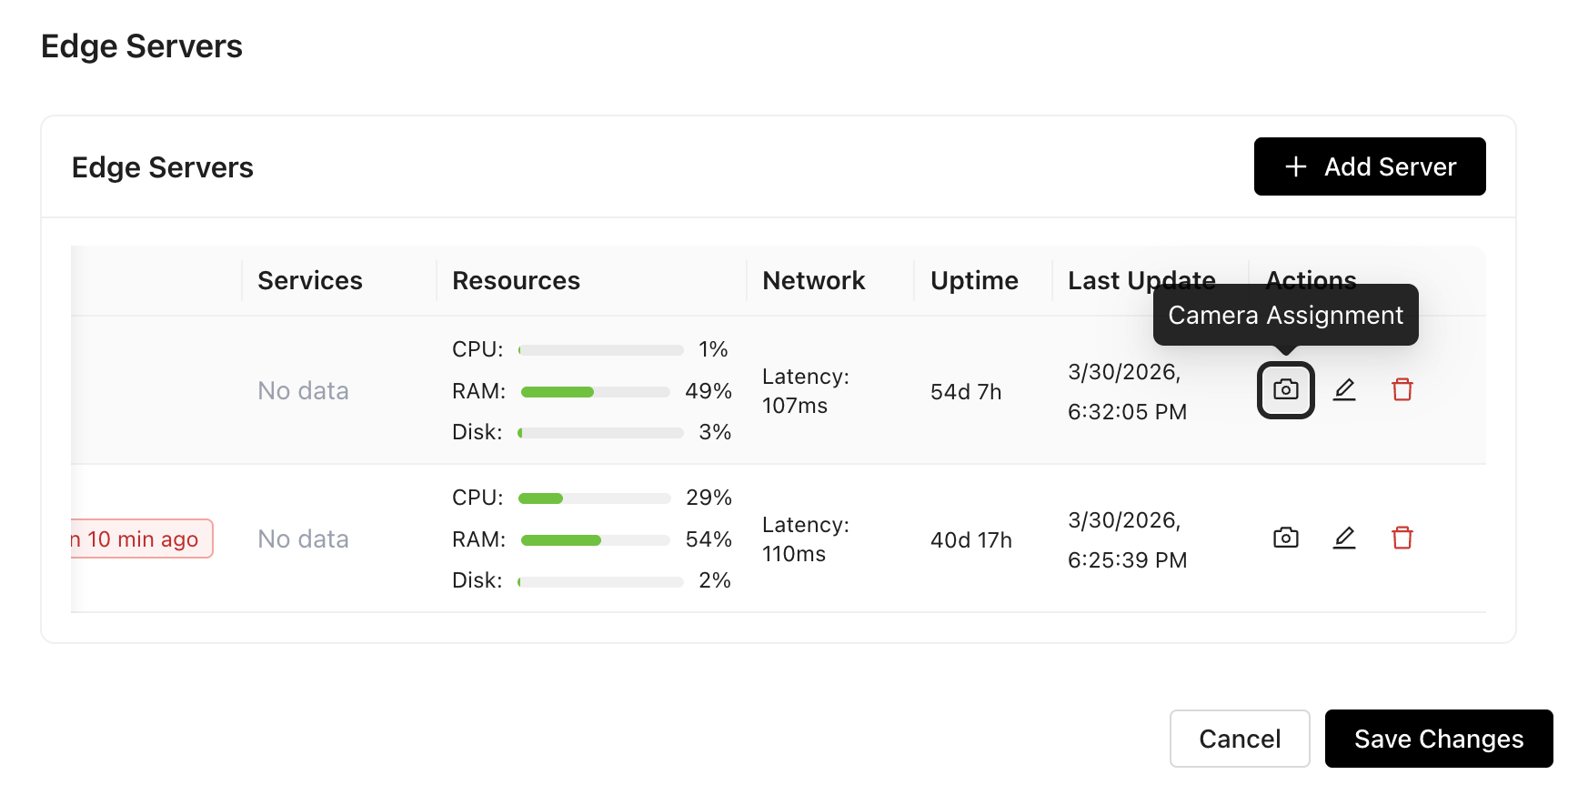Click the Uptime column header
1588x795 pixels.
click(974, 280)
